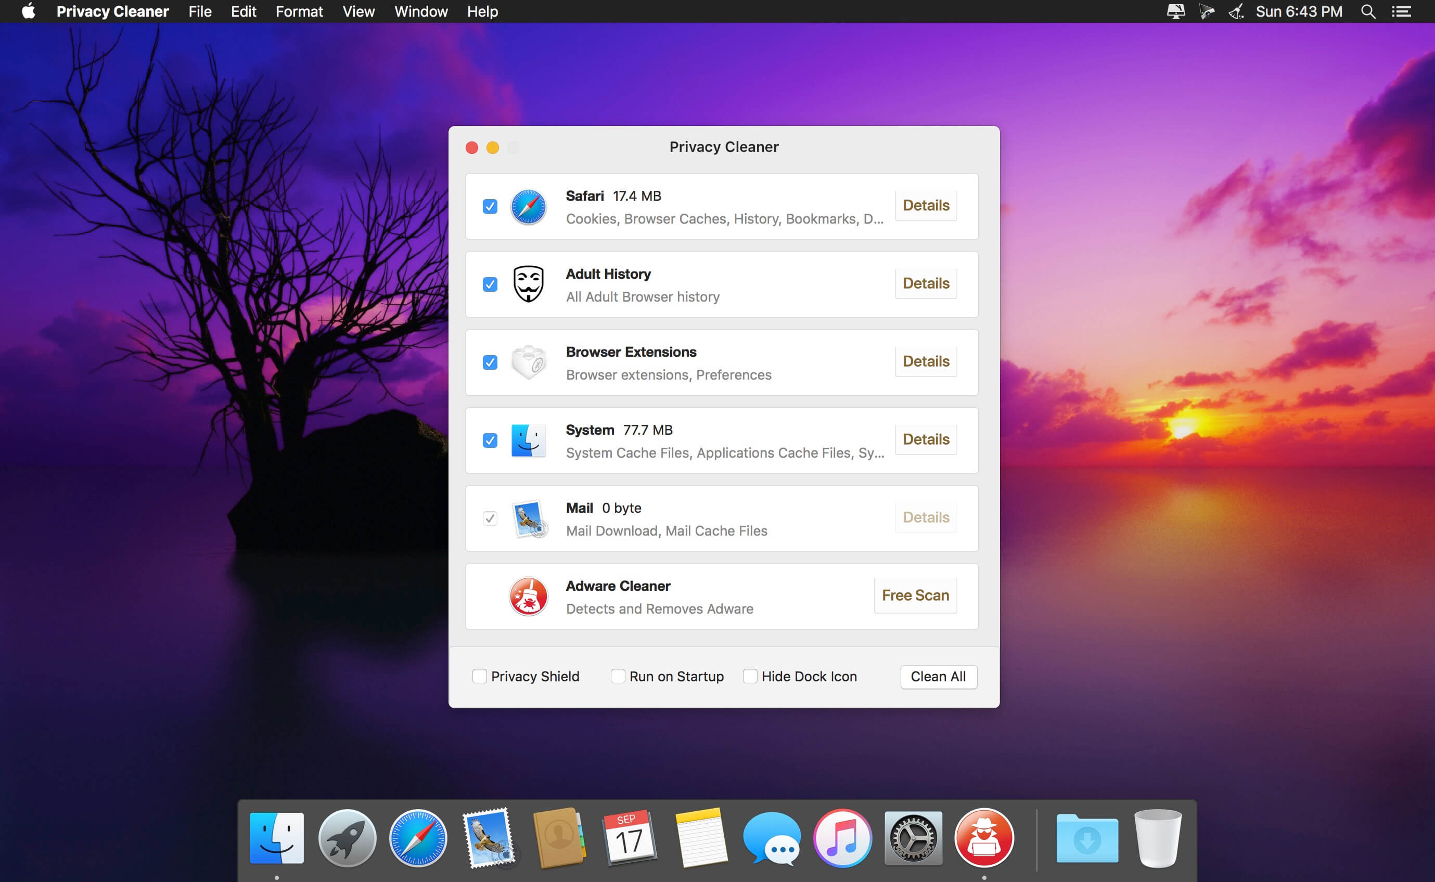Uncheck the Safari checkbox

[x=490, y=206]
